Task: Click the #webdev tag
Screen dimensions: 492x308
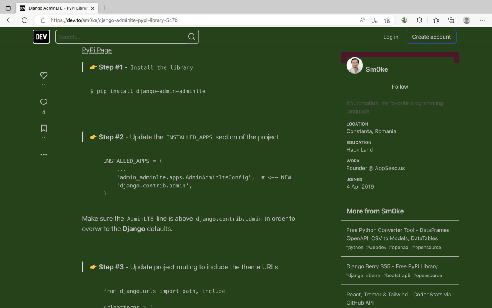Action: tap(376, 247)
